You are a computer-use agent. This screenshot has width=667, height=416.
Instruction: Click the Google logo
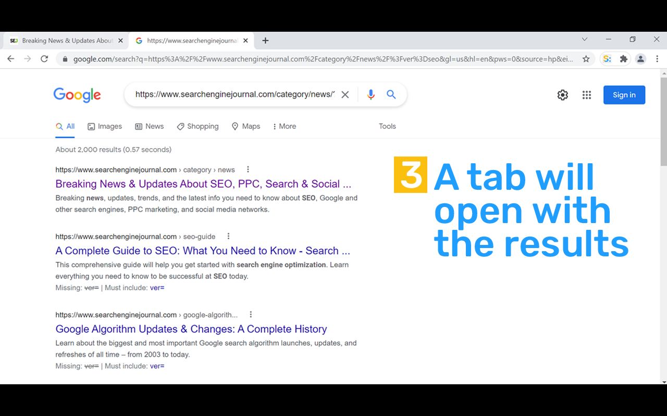tap(77, 95)
